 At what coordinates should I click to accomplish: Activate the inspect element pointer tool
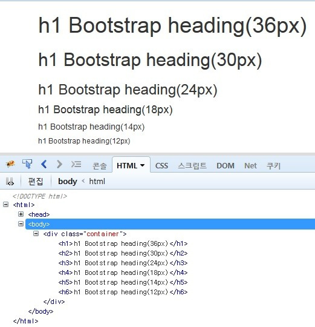click(x=27, y=164)
